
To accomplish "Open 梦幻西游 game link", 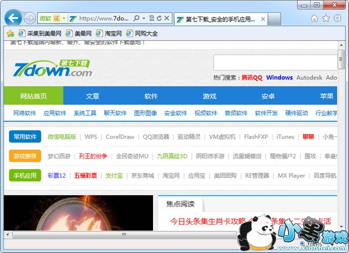I will (59, 156).
